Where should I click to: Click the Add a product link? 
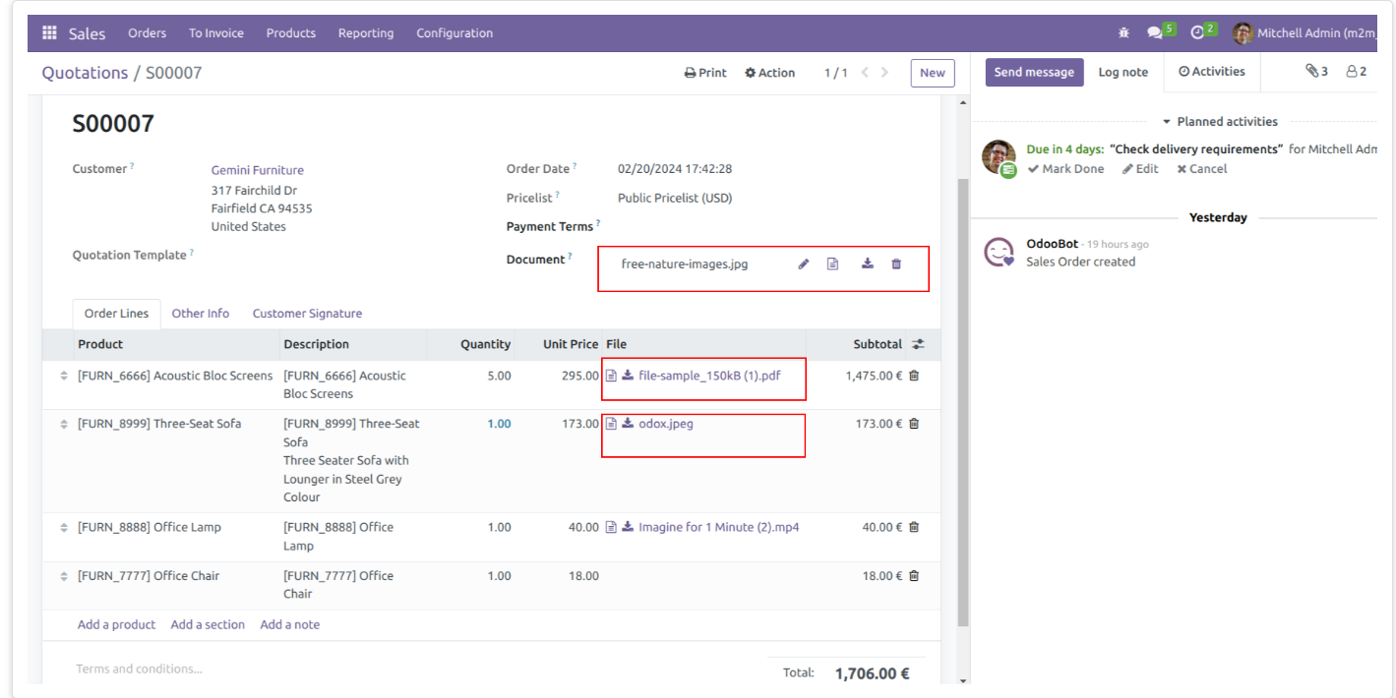(x=116, y=624)
